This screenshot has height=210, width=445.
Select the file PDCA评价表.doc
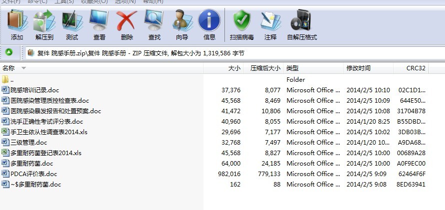pyautogui.click(x=33, y=174)
